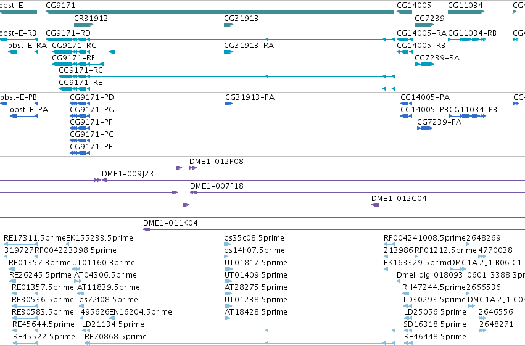This screenshot has height=346, width=525.
Task: Select BAC clone DME1-012G04
Action: tap(449, 205)
